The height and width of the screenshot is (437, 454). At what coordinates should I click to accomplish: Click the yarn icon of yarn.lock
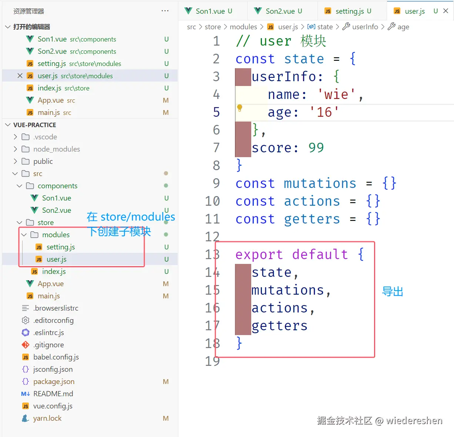26,418
